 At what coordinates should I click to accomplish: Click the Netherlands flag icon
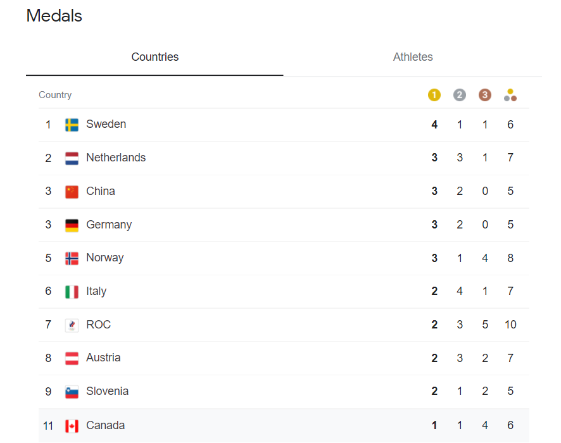coord(72,158)
